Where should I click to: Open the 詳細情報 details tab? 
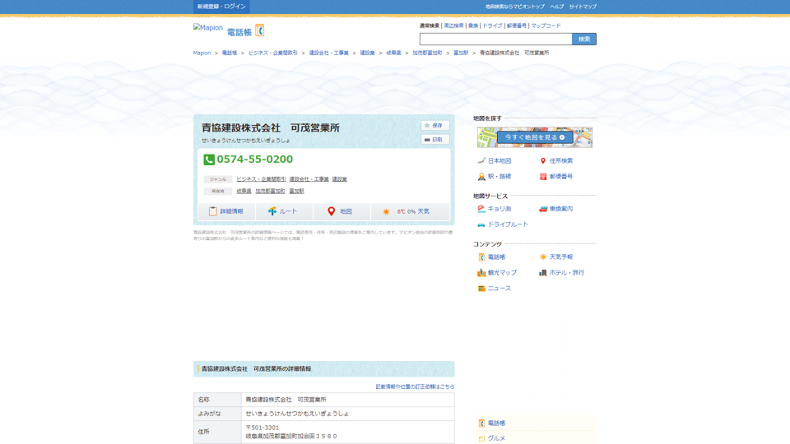coord(226,211)
